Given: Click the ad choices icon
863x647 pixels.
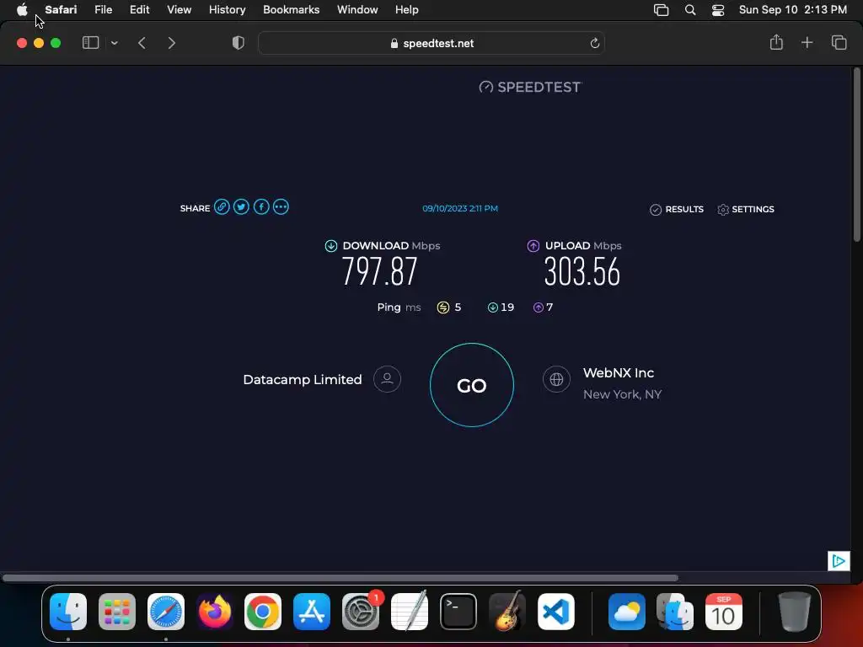Looking at the screenshot, I should pos(839,561).
